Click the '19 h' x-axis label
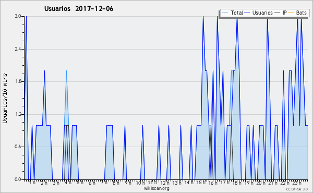The height and width of the screenshot is (193, 313). (x=249, y=183)
